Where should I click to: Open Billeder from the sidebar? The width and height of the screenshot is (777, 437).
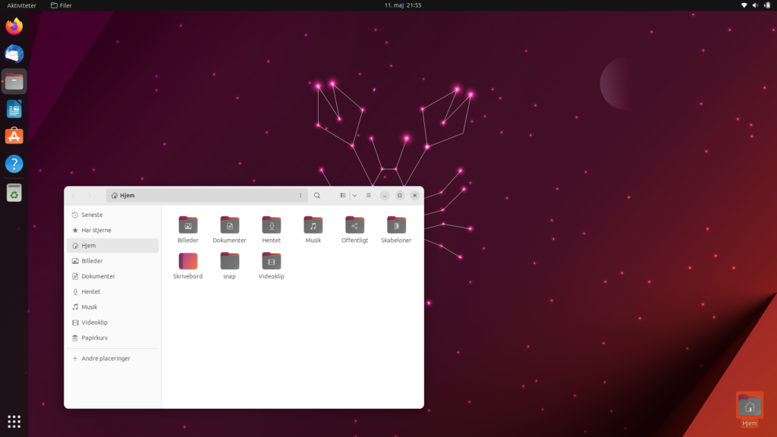click(112, 261)
